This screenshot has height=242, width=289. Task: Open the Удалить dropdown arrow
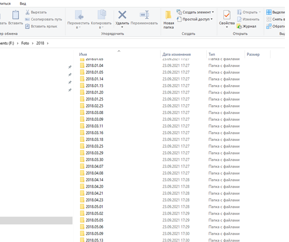(x=122, y=27)
